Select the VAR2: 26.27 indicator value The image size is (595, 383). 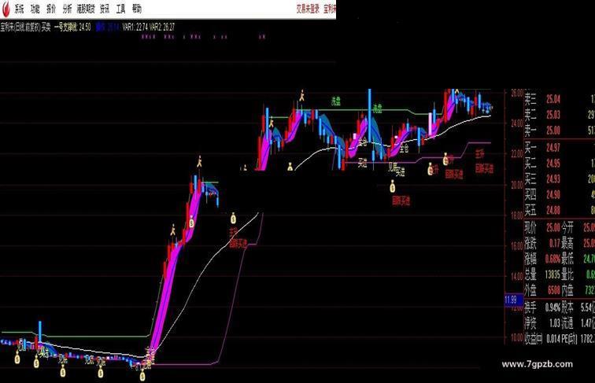pyautogui.click(x=162, y=27)
